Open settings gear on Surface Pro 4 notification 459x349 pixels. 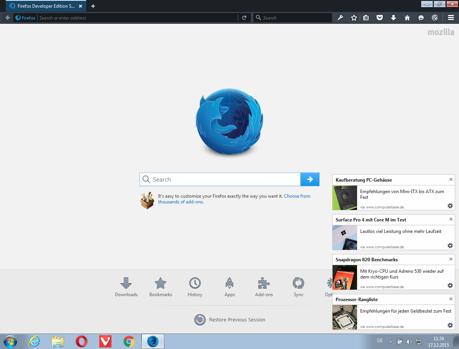(x=450, y=246)
